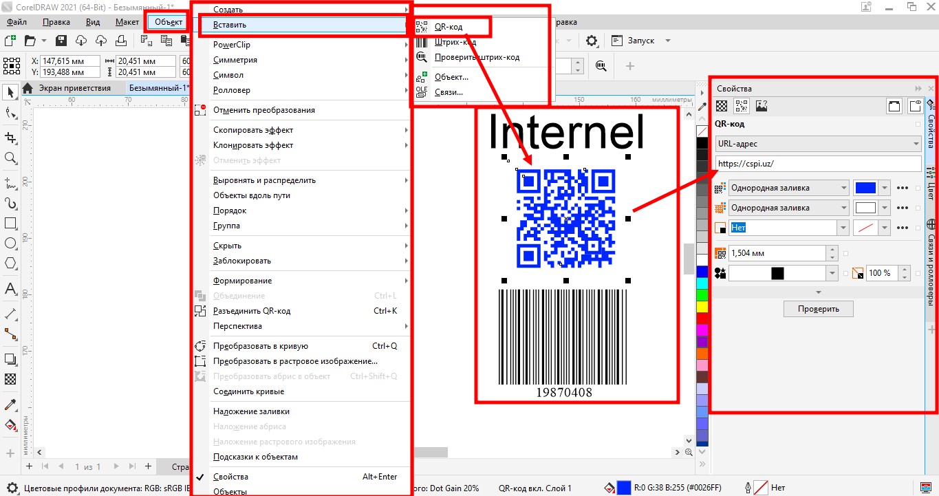The height and width of the screenshot is (496, 939).
Task: Select the Interactive Fill bucket tool
Action: 10,424
